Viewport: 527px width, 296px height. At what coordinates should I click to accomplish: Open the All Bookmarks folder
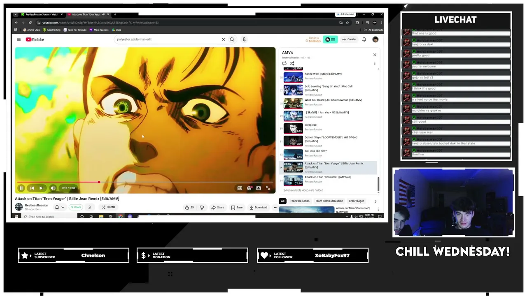pyautogui.click(x=373, y=30)
